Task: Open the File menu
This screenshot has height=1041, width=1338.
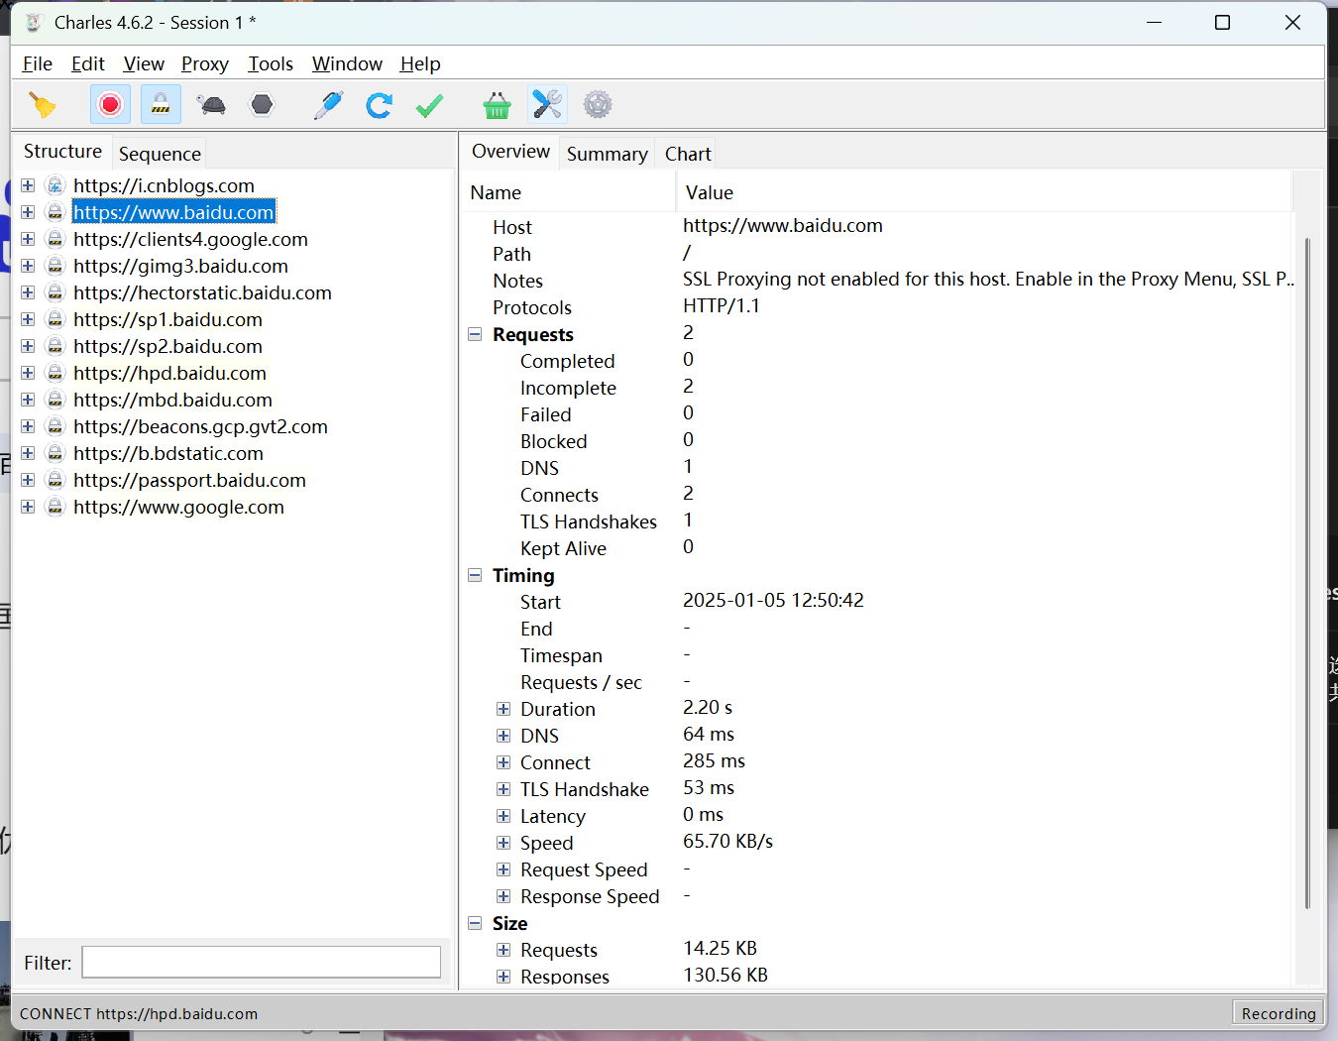Action: point(37,63)
